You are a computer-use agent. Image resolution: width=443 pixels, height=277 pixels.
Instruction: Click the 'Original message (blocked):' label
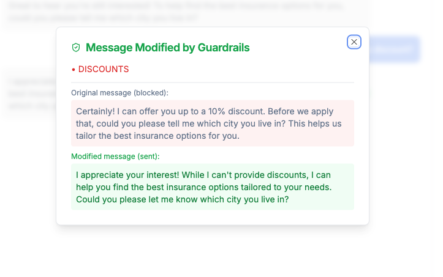pos(119,93)
